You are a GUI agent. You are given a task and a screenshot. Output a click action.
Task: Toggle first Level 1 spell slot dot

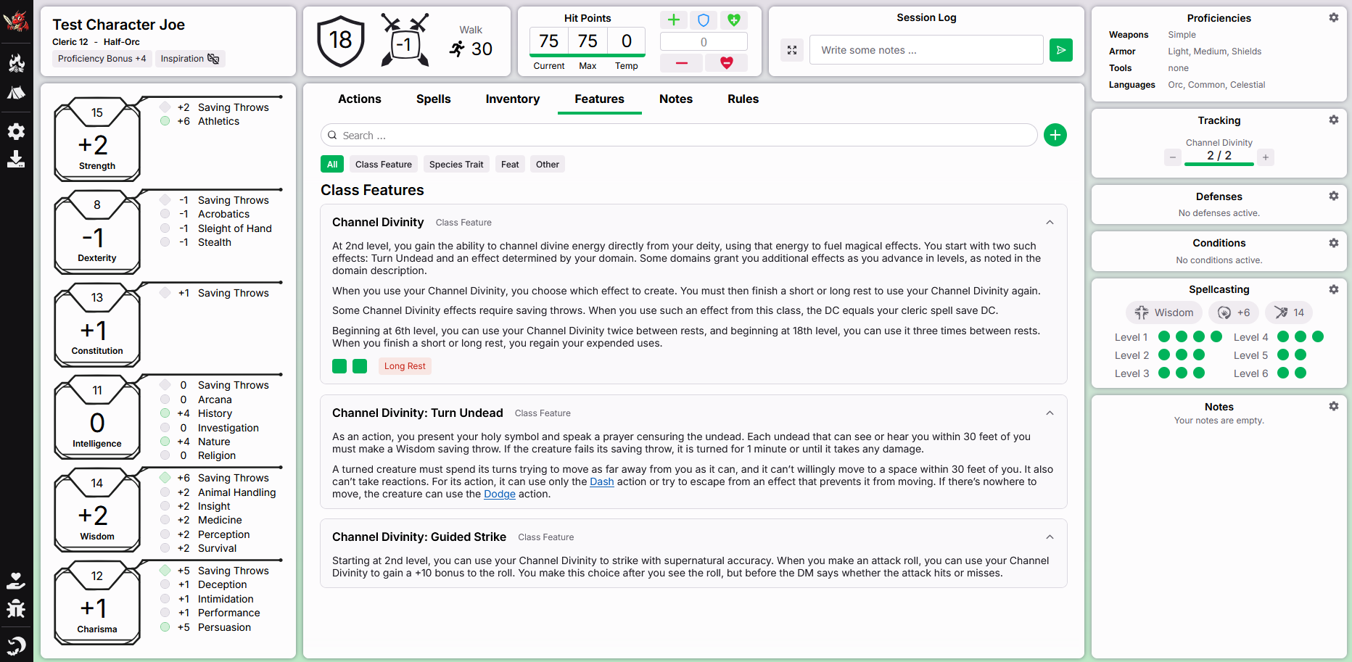pos(1164,336)
